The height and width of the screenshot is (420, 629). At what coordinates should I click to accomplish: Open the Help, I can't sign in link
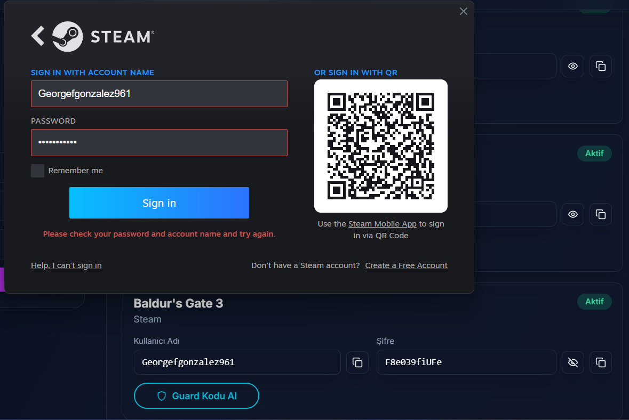click(x=66, y=265)
